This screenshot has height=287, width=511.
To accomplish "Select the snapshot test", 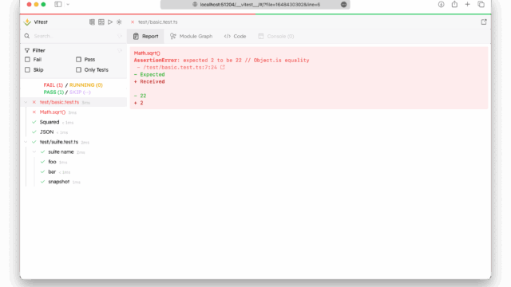I will point(73,182).
